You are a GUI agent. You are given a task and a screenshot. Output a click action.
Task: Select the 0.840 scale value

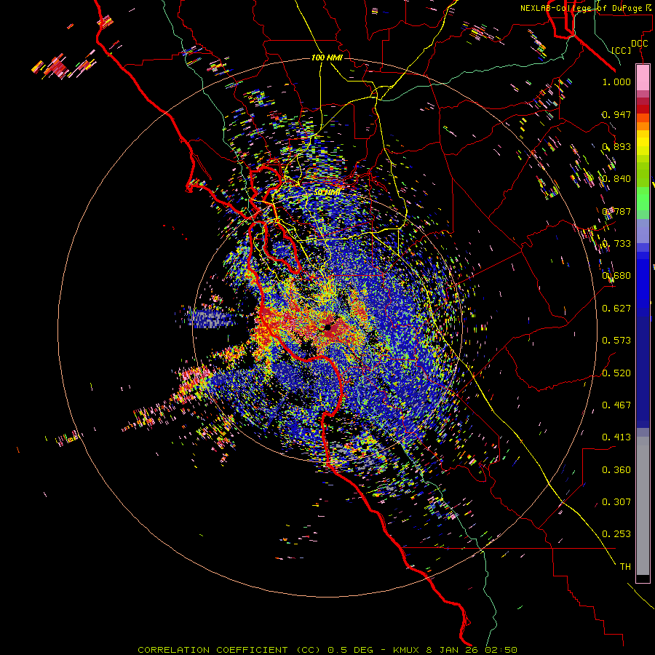(x=616, y=179)
